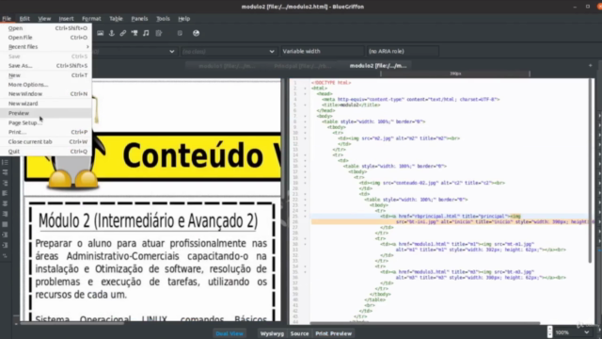Click the insert anchor toolbar icon
602x339 pixels.
pyautogui.click(x=112, y=33)
